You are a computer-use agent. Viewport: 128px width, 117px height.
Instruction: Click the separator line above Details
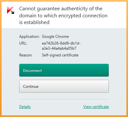[x=64, y=99]
